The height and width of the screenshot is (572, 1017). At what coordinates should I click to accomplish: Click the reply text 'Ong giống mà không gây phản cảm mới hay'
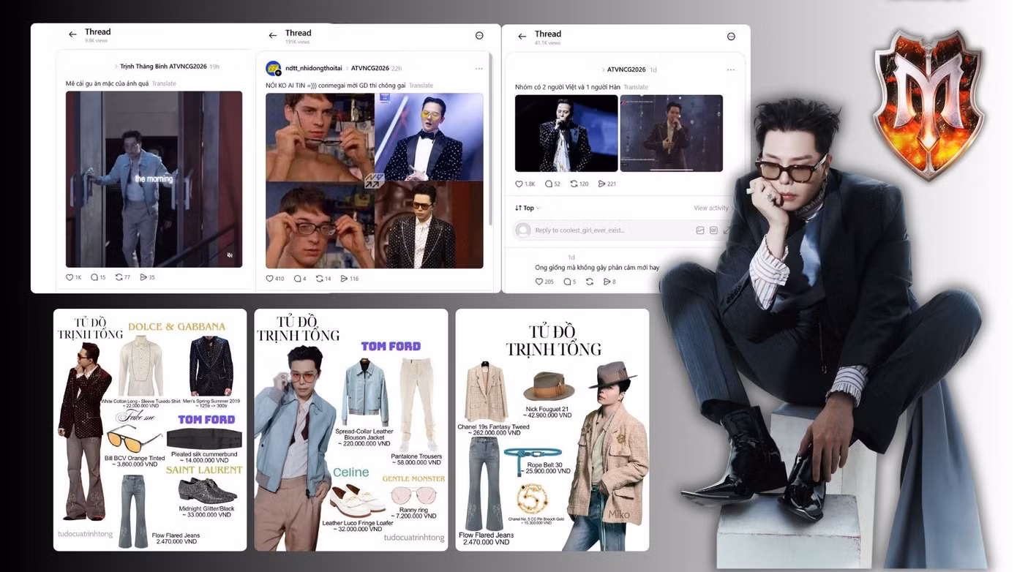pos(597,268)
